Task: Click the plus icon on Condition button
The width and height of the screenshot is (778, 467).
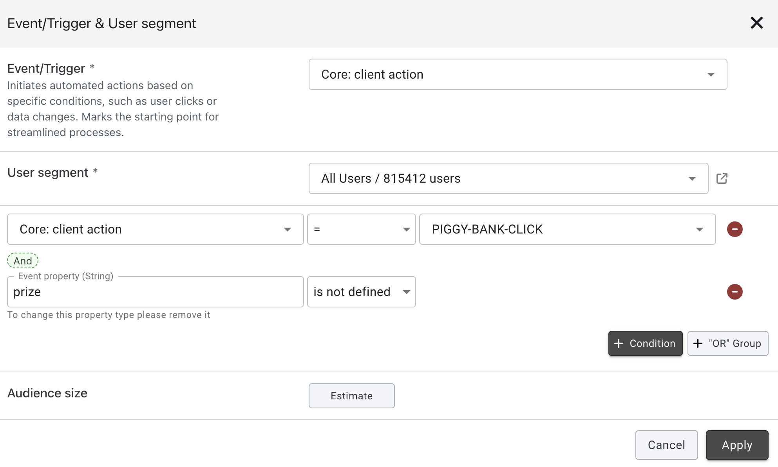Action: click(x=619, y=343)
